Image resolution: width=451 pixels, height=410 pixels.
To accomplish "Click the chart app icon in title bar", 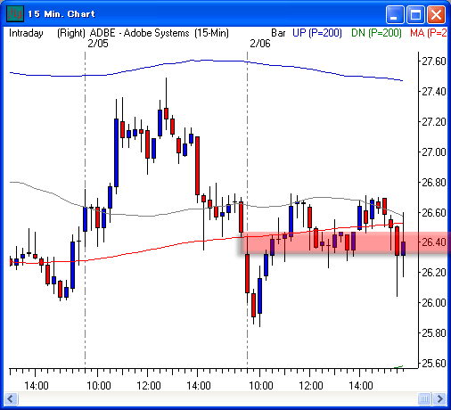I will 15,13.
